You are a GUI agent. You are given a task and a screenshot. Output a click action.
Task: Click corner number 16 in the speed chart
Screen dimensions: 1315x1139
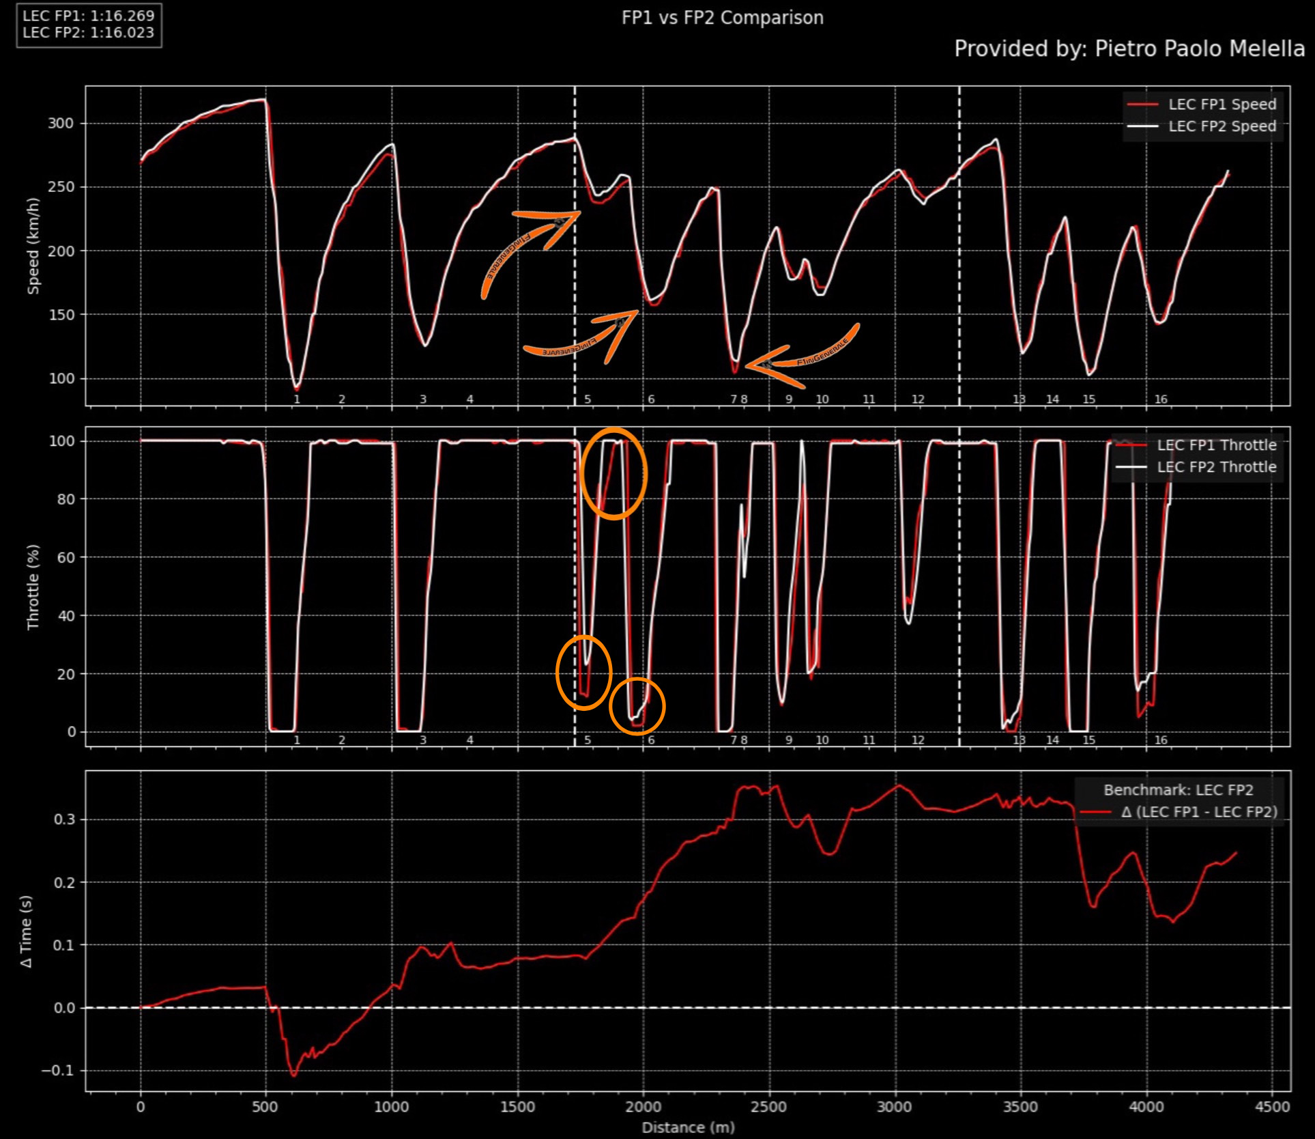tap(1161, 399)
